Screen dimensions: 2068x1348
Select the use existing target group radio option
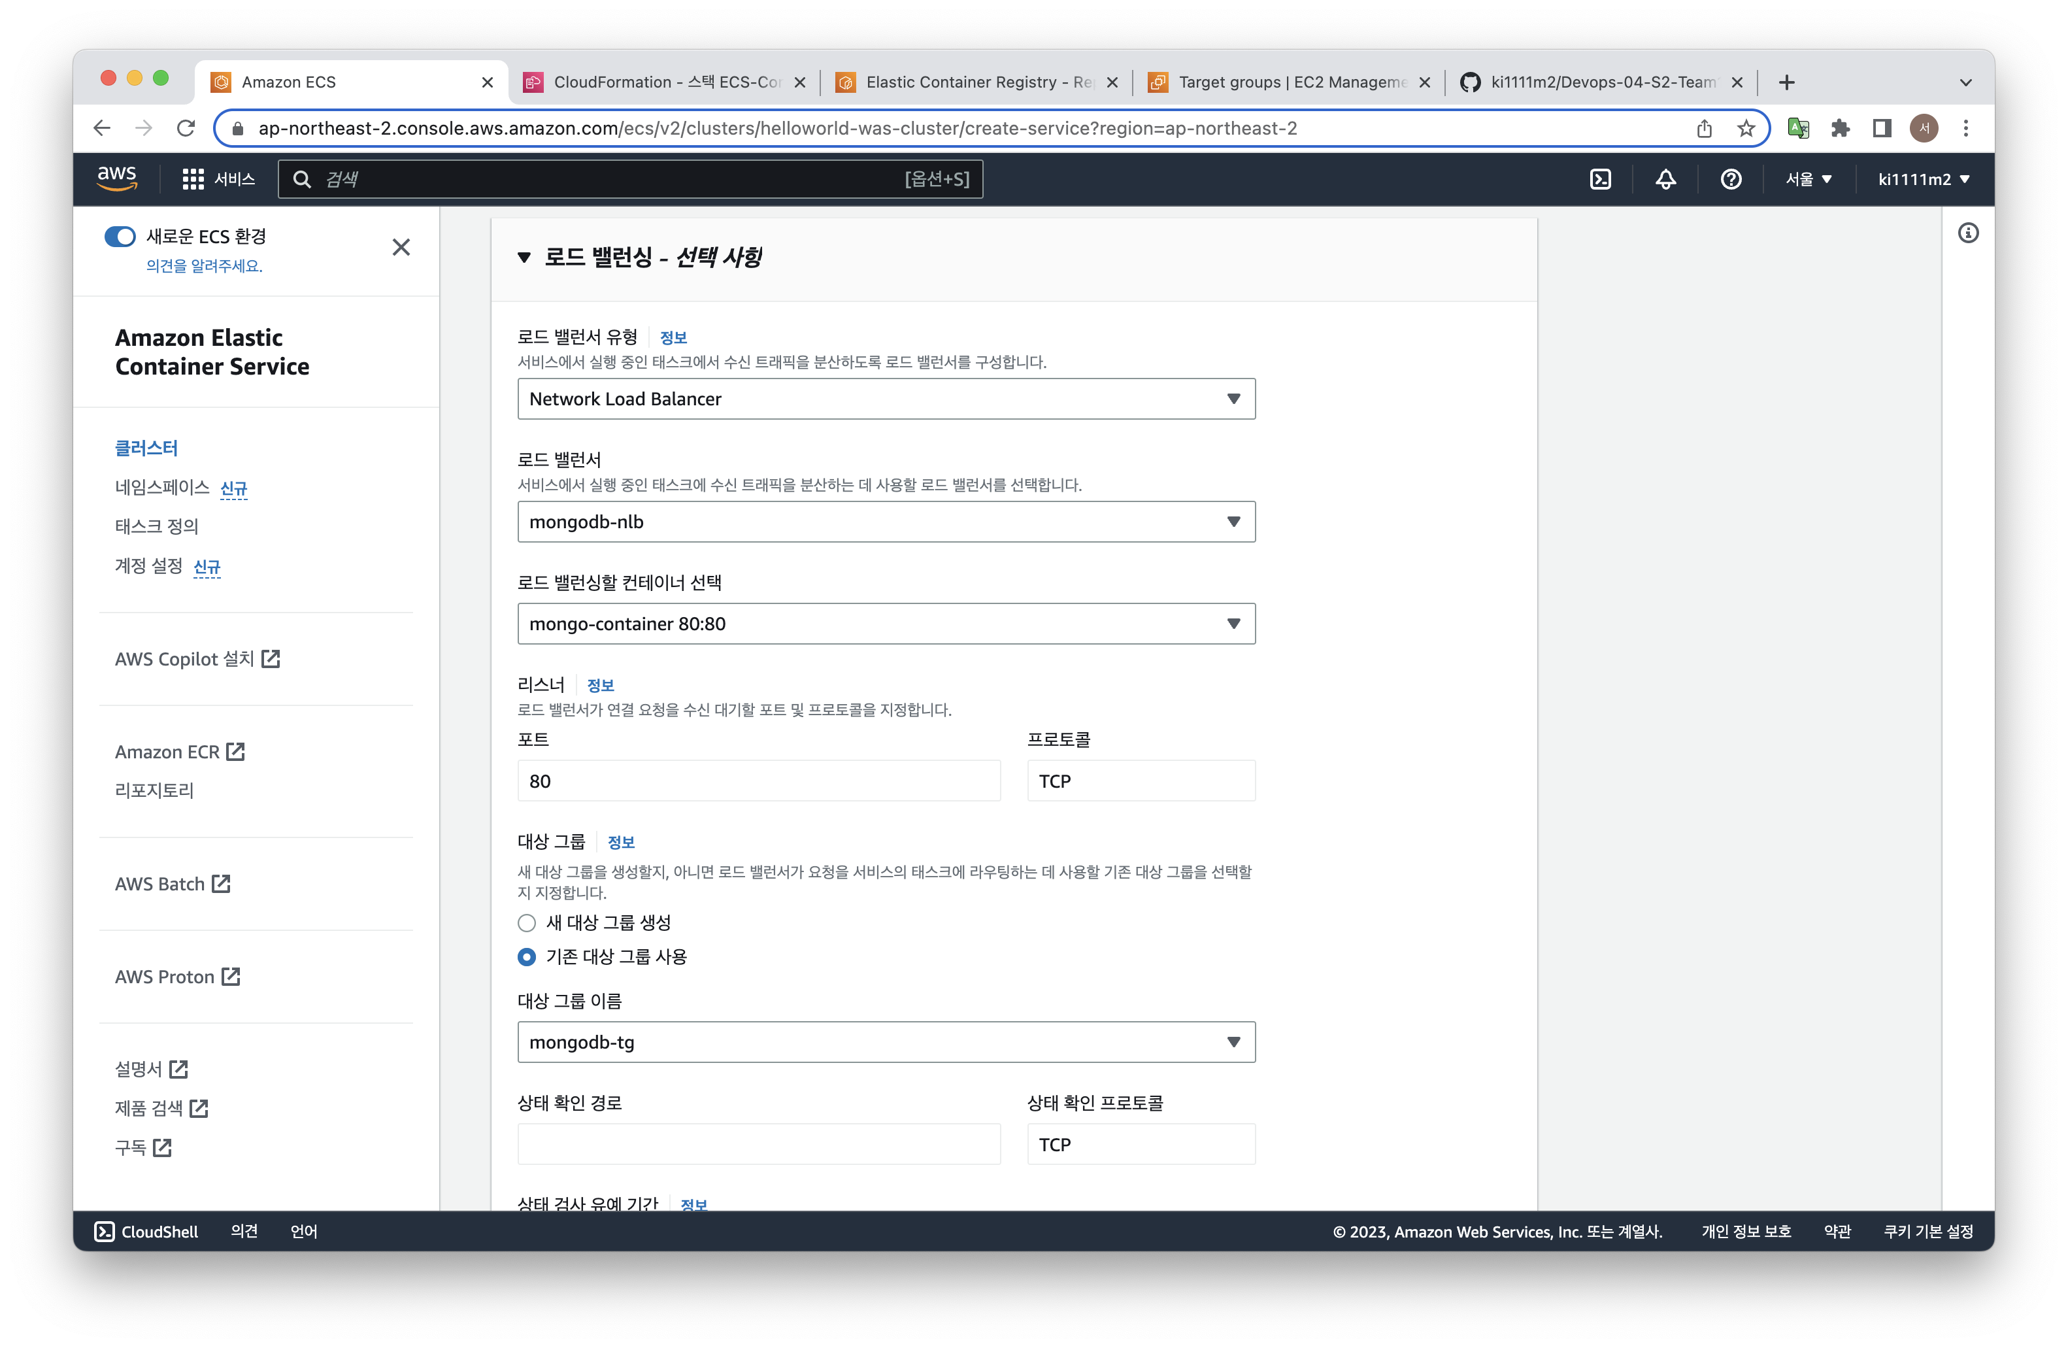(527, 957)
